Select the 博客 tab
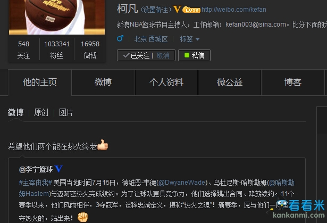This screenshot has width=327, height=223. pyautogui.click(x=293, y=82)
